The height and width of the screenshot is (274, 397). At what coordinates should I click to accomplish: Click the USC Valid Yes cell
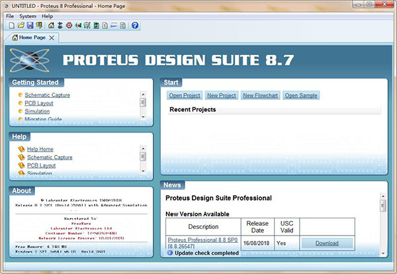[x=287, y=243]
